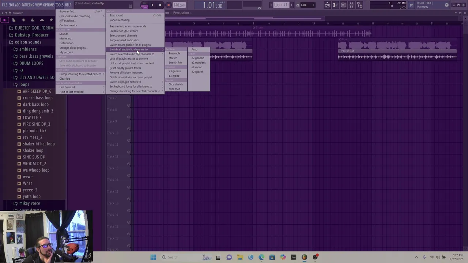This screenshot has width=468, height=263.
Task: Choose e3 mono mode option
Action: 177,76
